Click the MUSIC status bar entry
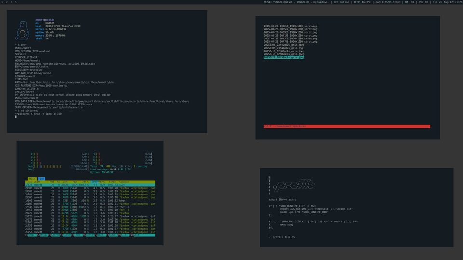Viewport: 463px width, 260px height. (296, 2)
